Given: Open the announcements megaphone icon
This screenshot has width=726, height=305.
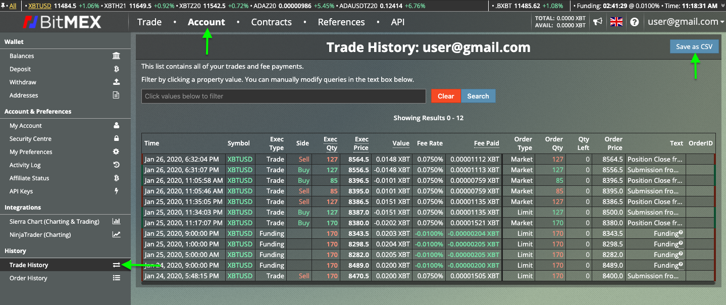Looking at the screenshot, I should 598,22.
